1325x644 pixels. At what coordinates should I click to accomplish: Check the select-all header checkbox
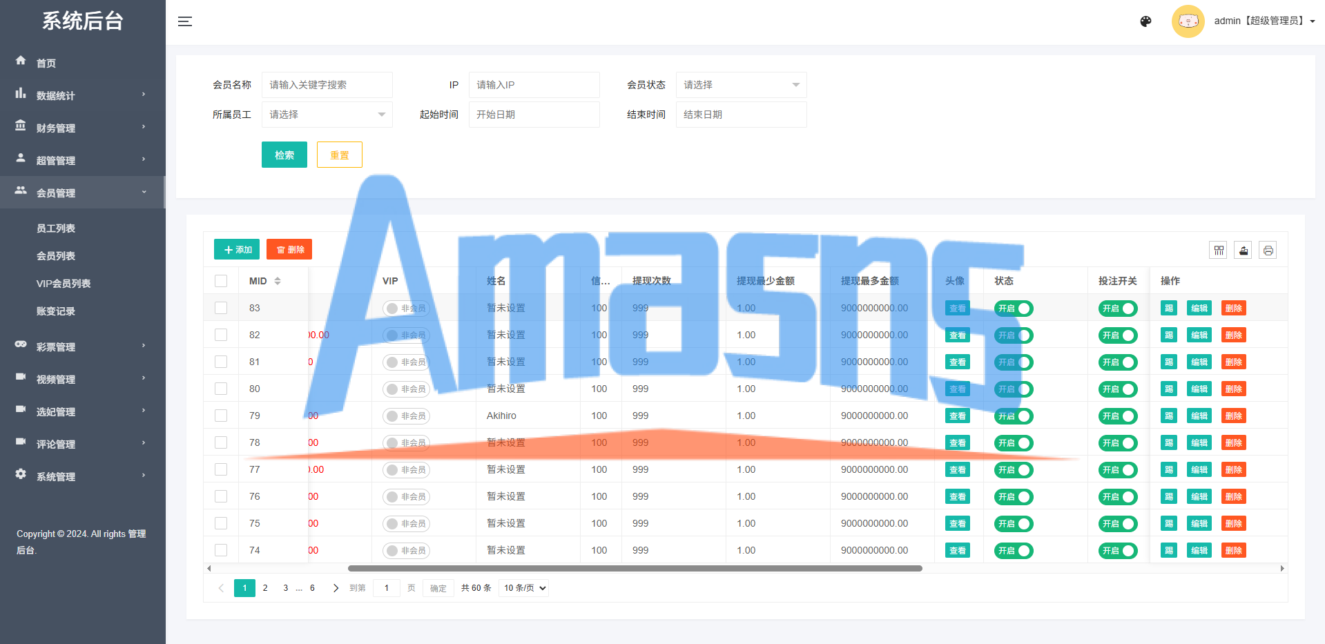coord(221,281)
